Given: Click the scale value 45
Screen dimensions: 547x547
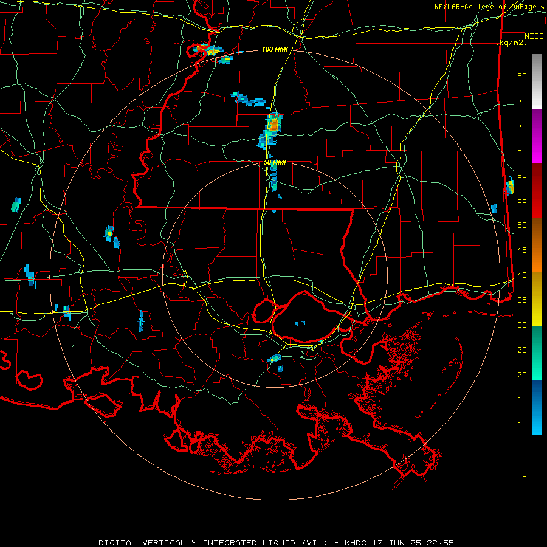Looking at the screenshot, I should click(522, 250).
